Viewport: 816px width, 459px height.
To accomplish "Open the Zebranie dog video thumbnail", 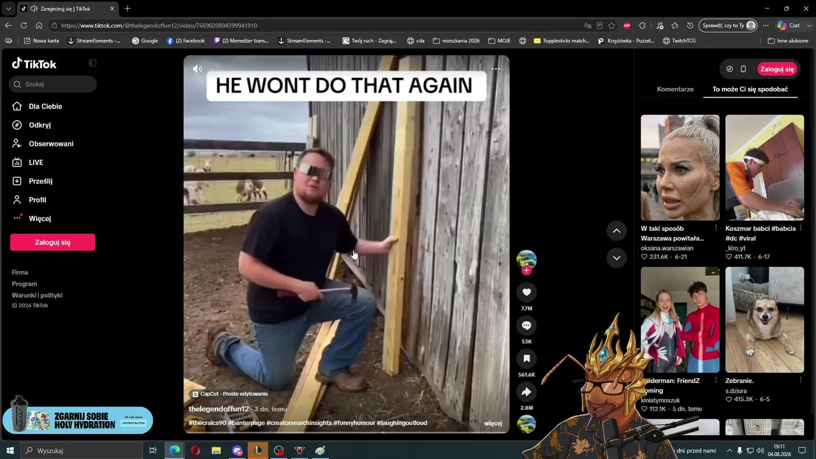I will pyautogui.click(x=765, y=320).
